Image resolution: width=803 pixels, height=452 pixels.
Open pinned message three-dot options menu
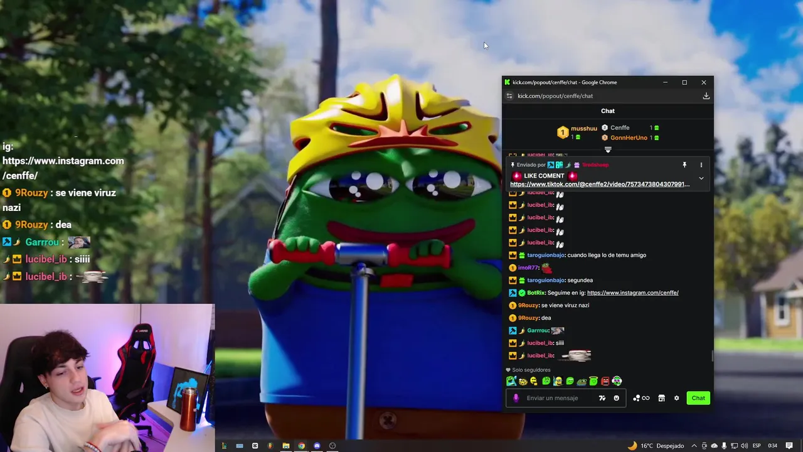click(x=701, y=164)
